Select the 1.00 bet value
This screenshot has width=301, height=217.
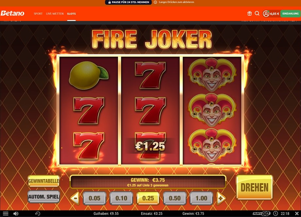[x=201, y=198]
